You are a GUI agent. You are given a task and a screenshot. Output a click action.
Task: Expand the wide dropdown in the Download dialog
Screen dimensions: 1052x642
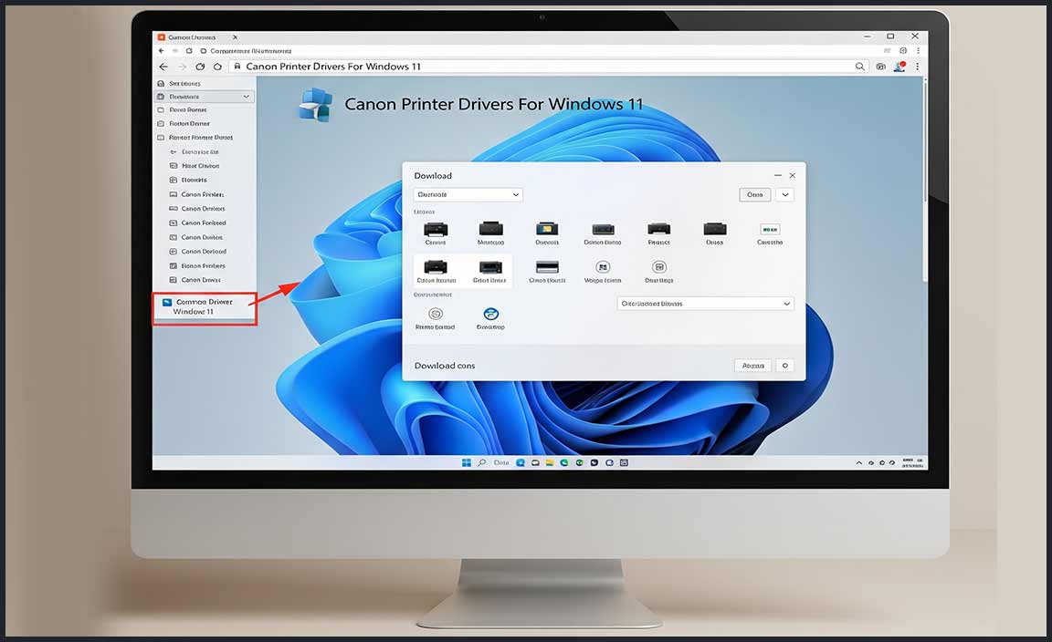[x=705, y=304]
